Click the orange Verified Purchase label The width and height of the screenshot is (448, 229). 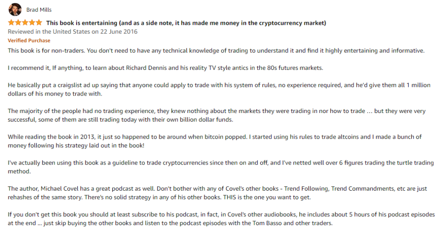pyautogui.click(x=29, y=41)
